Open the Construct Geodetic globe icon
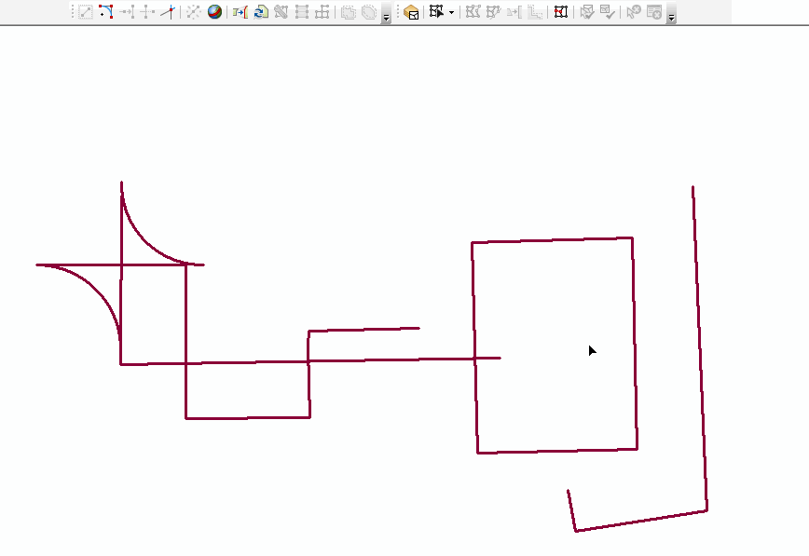809x556 pixels. coord(214,12)
